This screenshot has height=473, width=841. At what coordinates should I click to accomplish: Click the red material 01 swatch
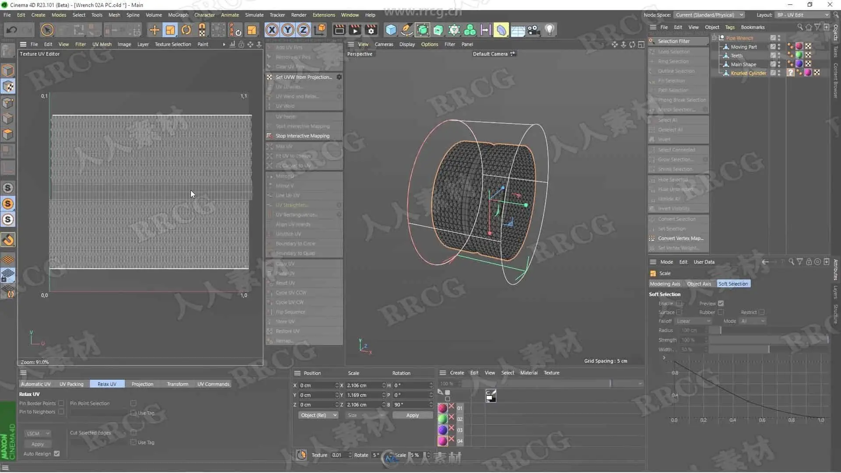coord(443,408)
